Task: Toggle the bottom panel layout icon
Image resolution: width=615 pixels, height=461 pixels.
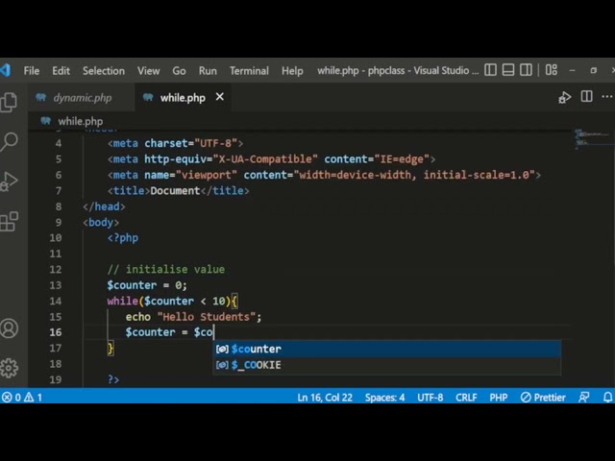Action: (508, 70)
